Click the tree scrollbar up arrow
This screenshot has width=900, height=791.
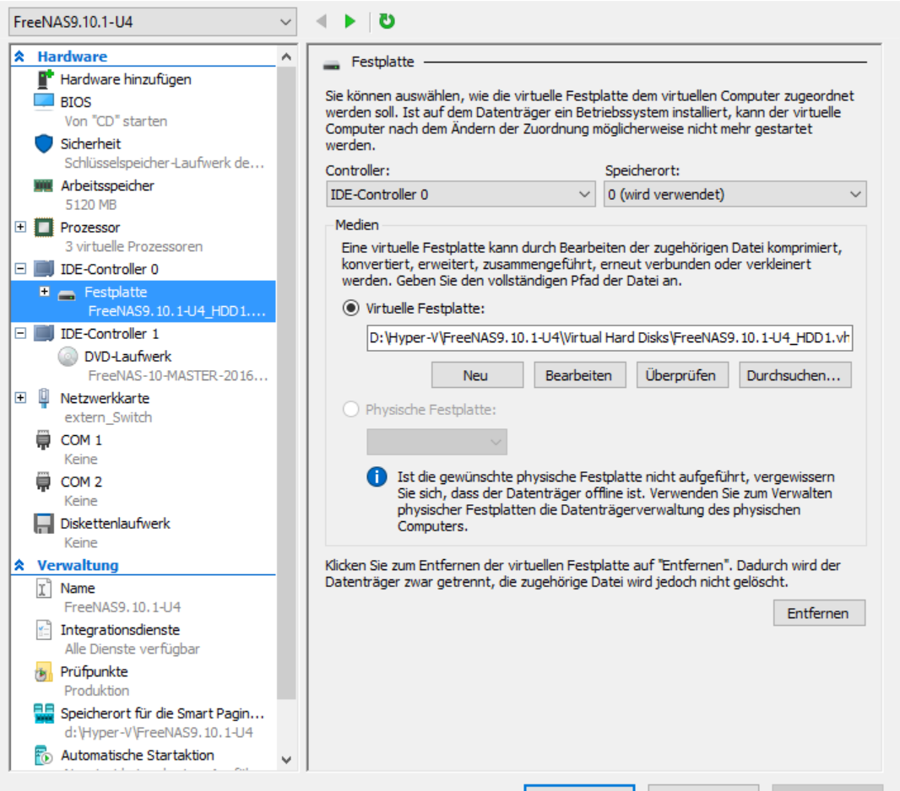(286, 56)
